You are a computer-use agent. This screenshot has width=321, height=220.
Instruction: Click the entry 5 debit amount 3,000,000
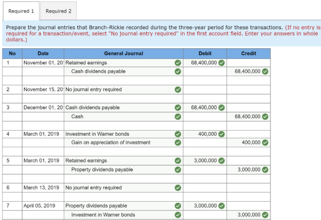click(x=205, y=160)
